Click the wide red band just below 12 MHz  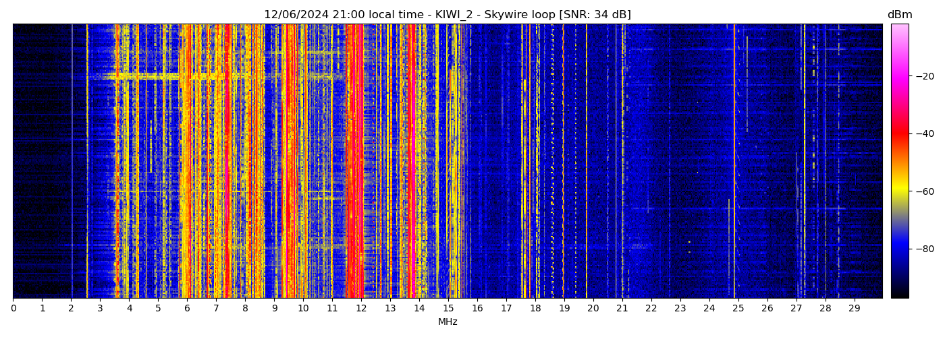coord(355,162)
